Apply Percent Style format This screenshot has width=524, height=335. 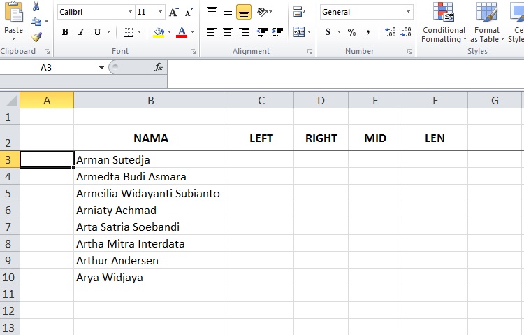[x=351, y=32]
